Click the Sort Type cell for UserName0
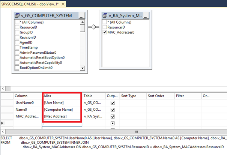Screen dimensions: 227x155 [x=133, y=103]
